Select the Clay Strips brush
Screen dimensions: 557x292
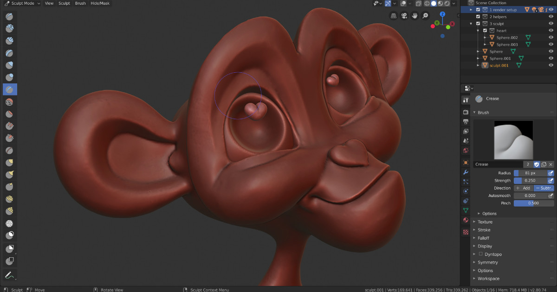pos(10,41)
